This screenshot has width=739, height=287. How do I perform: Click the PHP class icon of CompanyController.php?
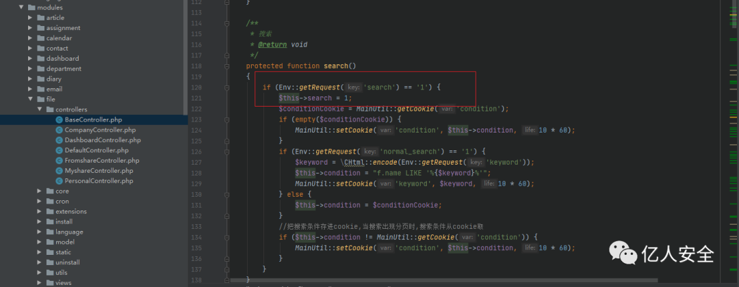59,130
